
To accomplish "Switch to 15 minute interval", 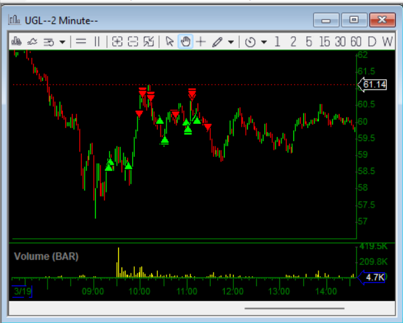I will coord(324,42).
